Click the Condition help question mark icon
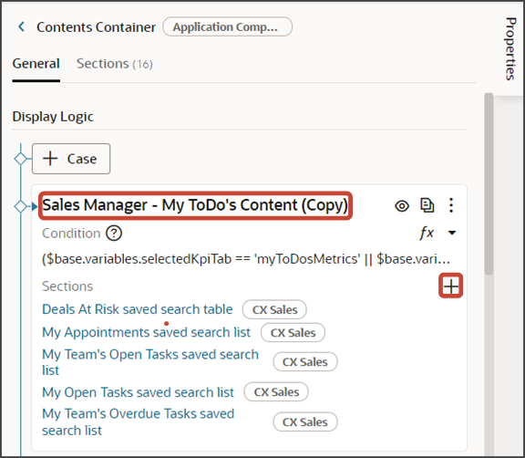The image size is (525, 458). coord(114,233)
